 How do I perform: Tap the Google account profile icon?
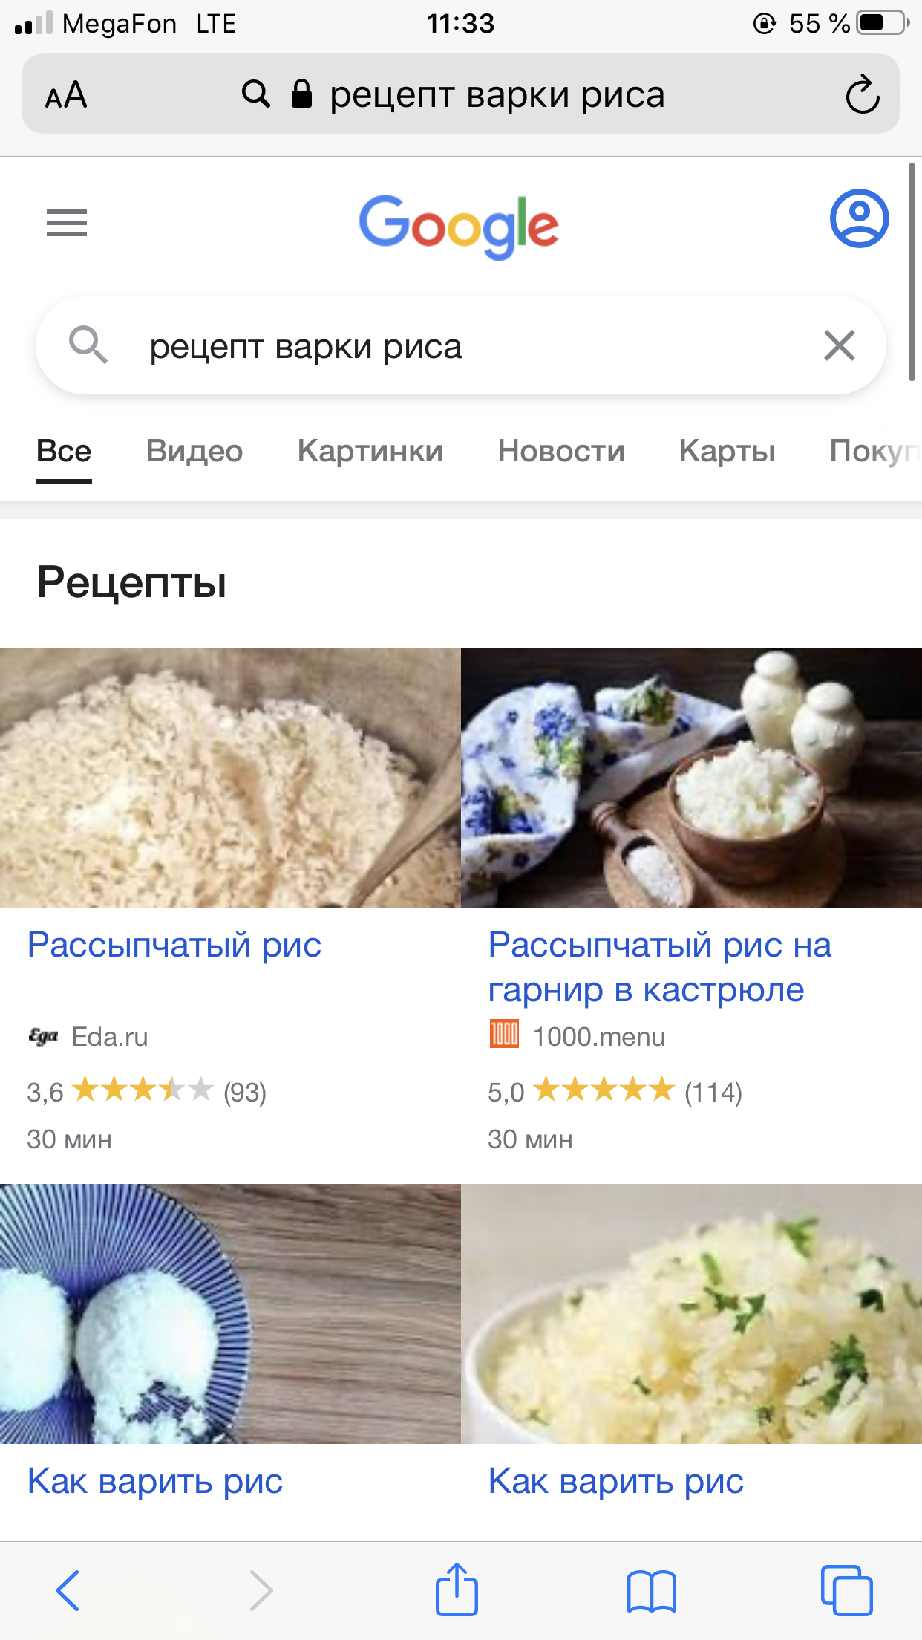pyautogui.click(x=859, y=218)
